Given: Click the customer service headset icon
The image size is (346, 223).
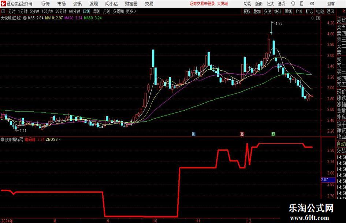Looking at the screenshot, I should tap(293, 4).
